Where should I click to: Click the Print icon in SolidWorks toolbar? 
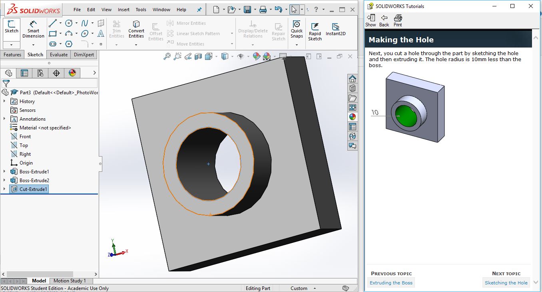coord(263,9)
